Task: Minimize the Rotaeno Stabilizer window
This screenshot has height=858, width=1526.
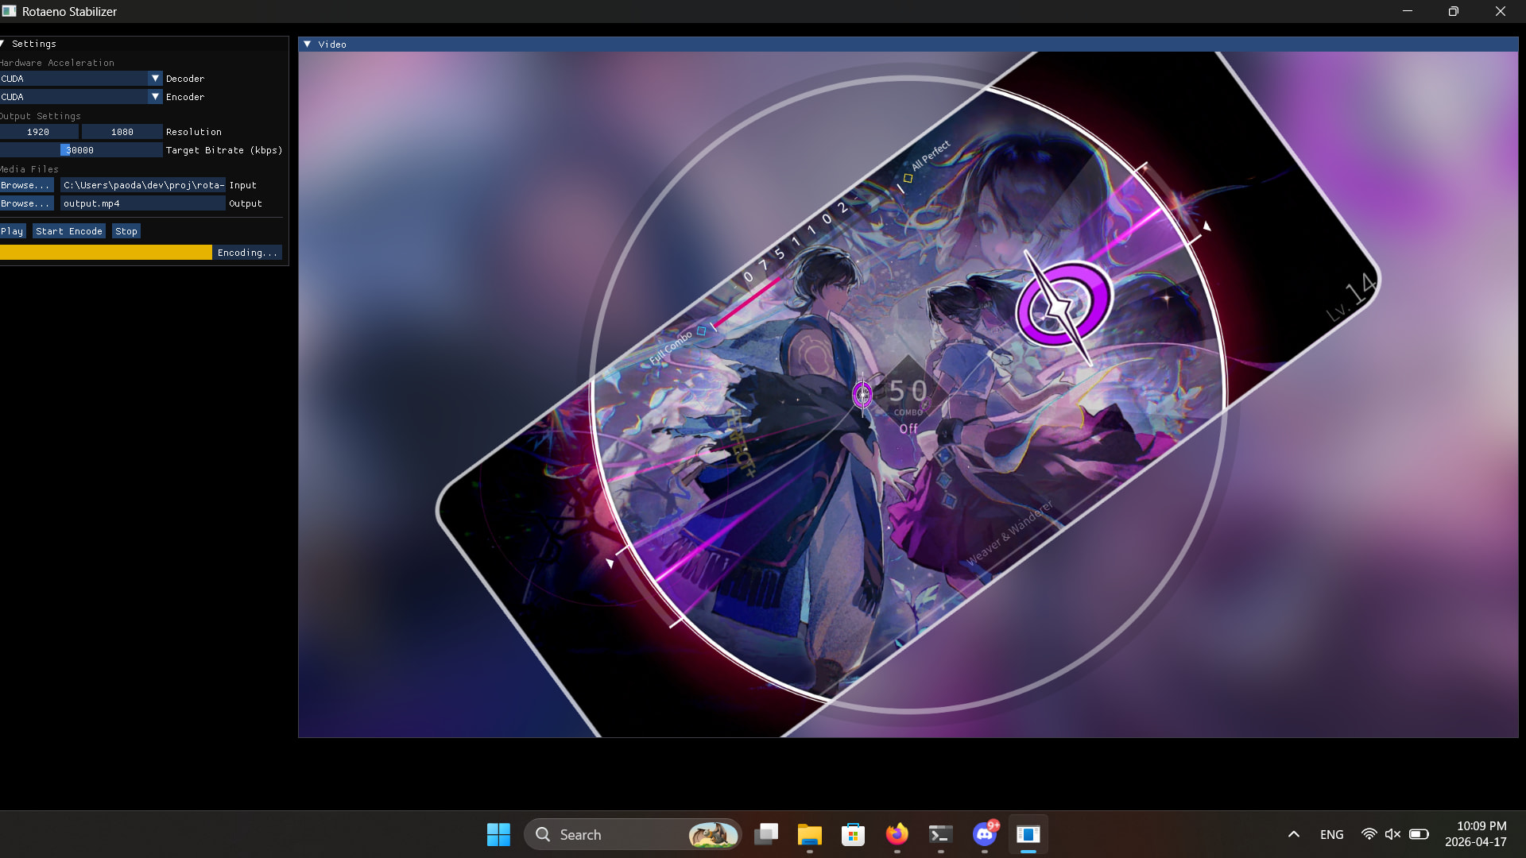Action: (x=1408, y=11)
